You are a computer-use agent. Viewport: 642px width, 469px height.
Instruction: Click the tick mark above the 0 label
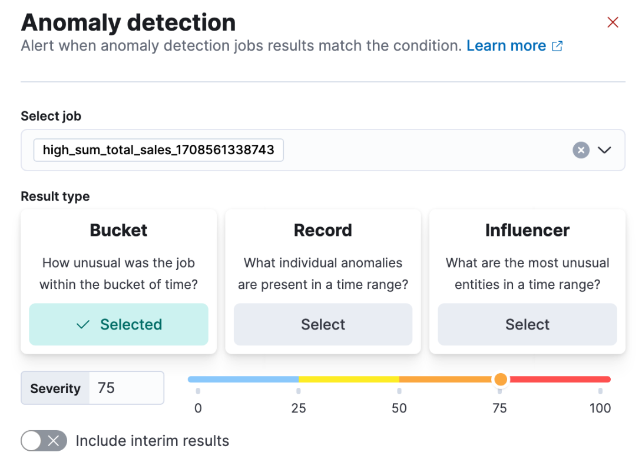pos(198,391)
